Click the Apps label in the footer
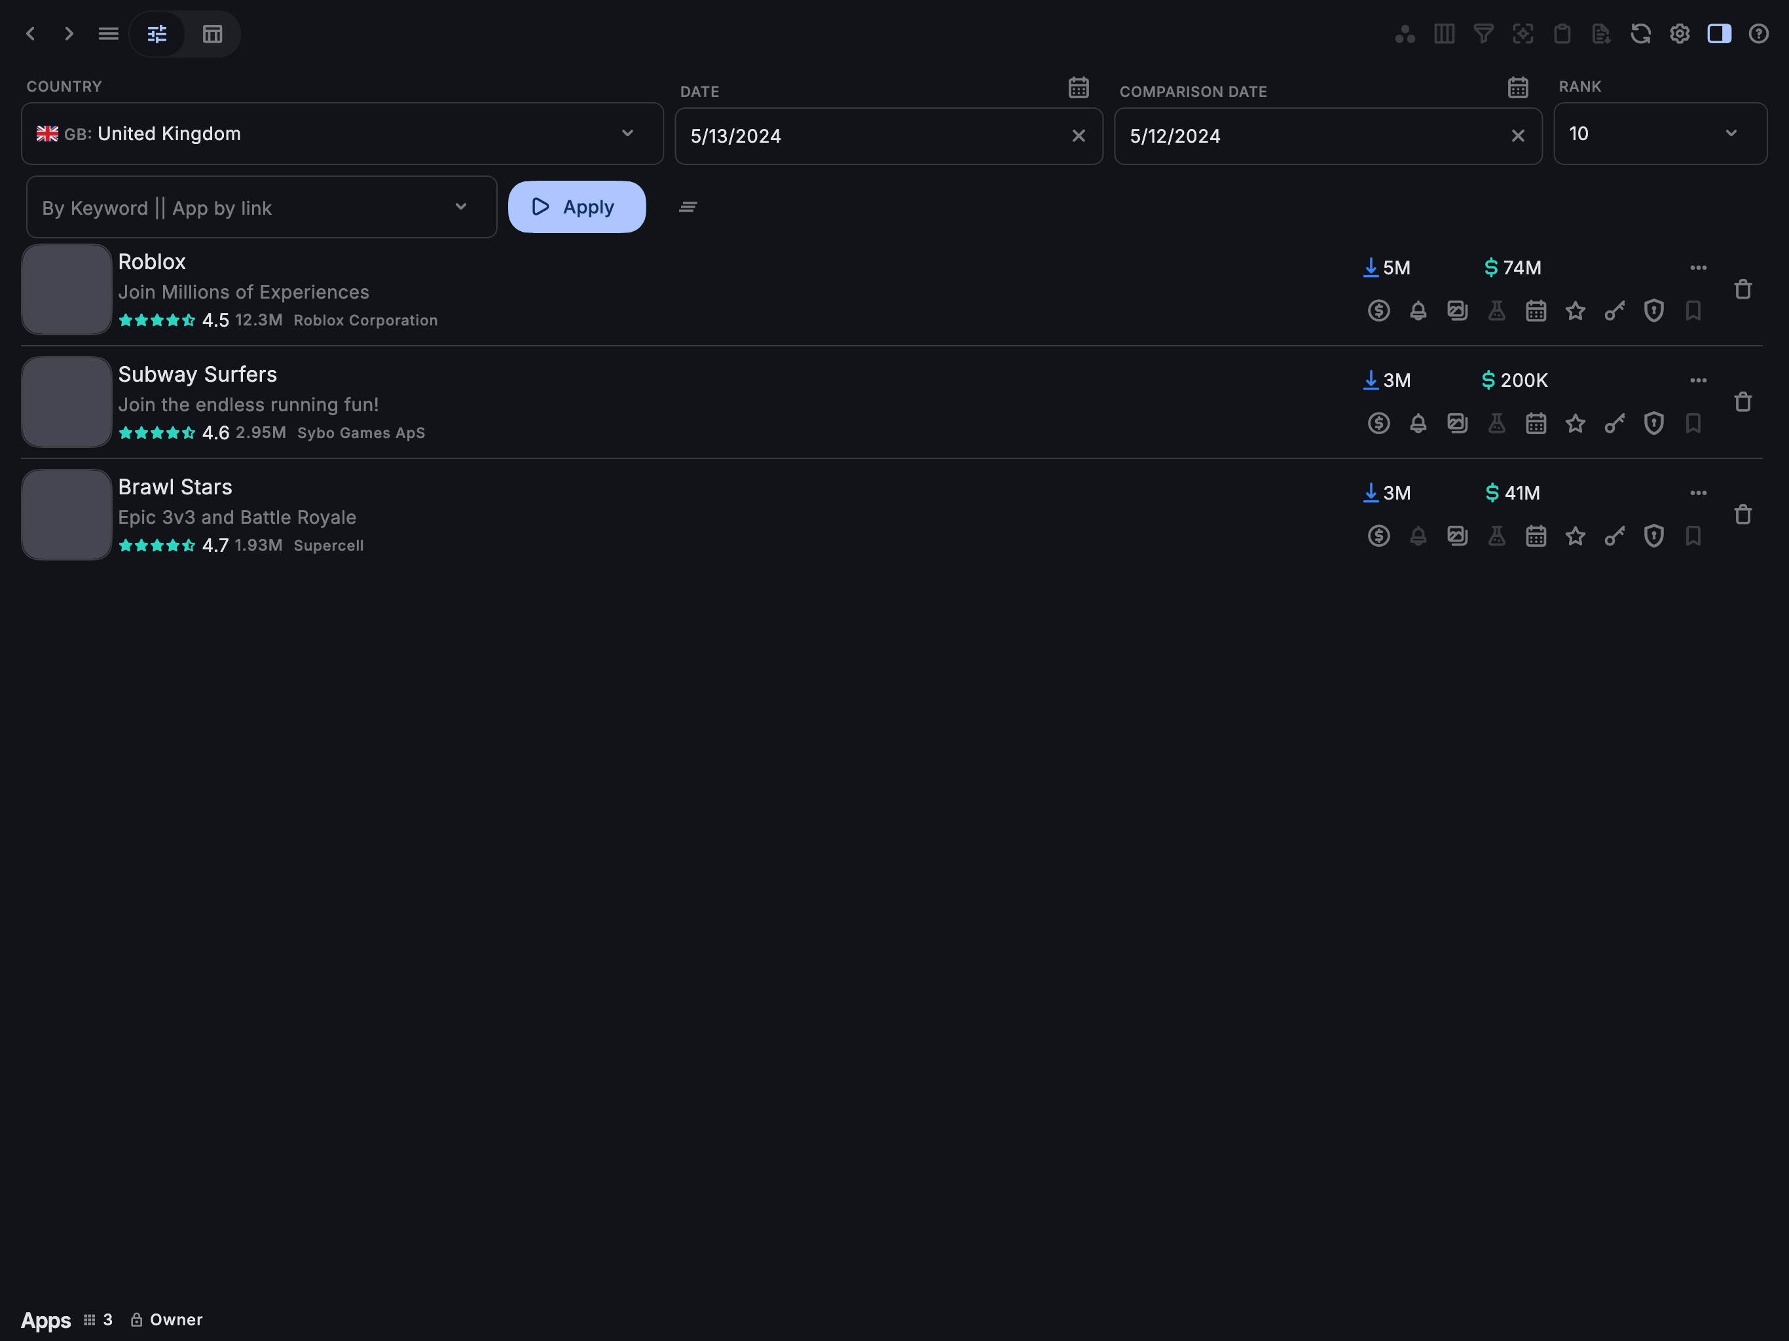Viewport: 1789px width, 1341px height. pos(46,1320)
